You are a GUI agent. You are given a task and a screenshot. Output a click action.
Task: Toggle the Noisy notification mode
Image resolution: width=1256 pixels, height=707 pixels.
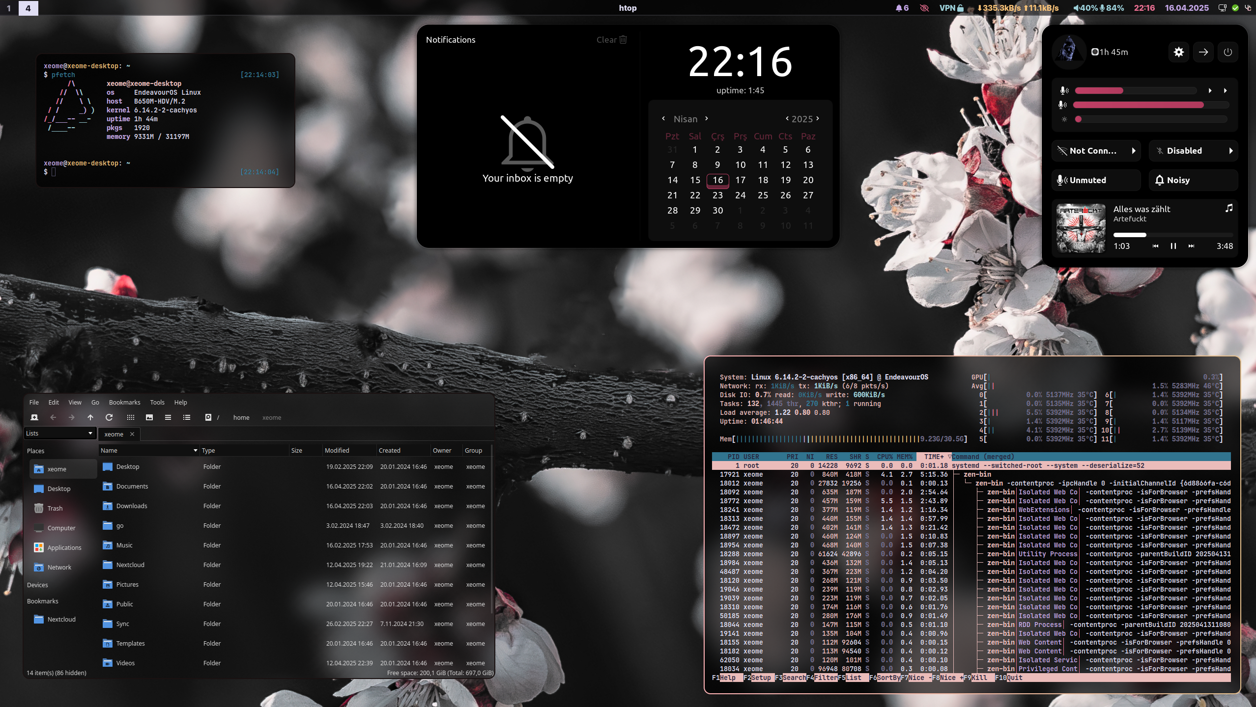tap(1193, 180)
